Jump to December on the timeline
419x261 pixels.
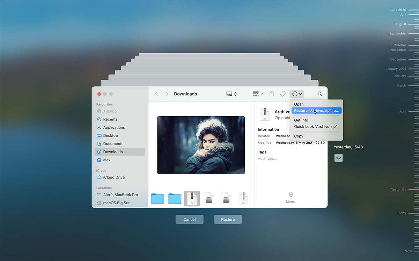click(398, 60)
